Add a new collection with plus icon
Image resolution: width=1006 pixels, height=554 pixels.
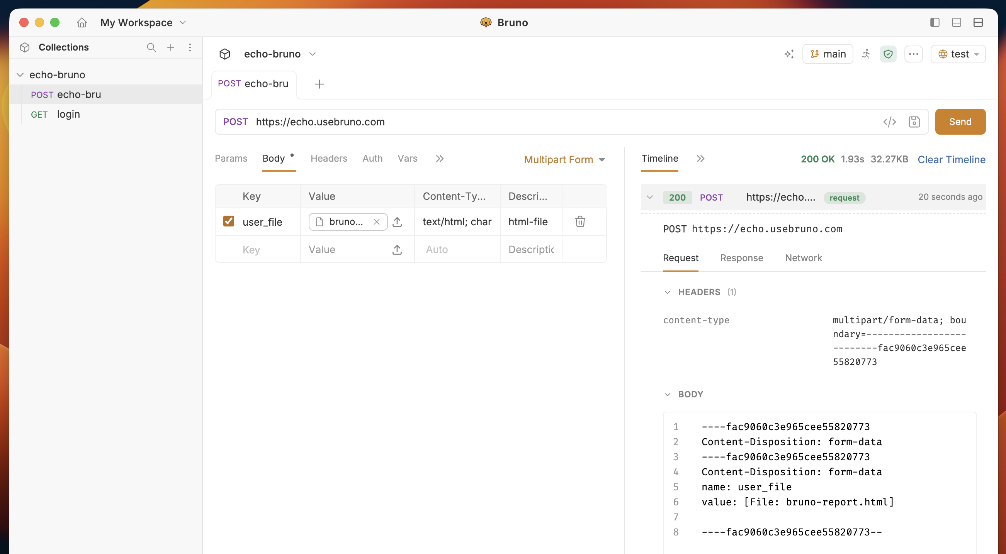click(x=171, y=47)
